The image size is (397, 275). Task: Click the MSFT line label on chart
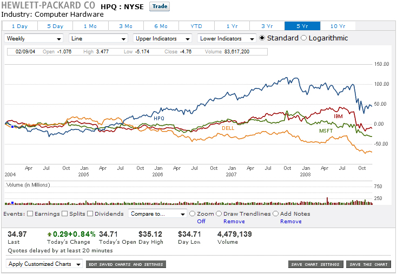click(326, 131)
